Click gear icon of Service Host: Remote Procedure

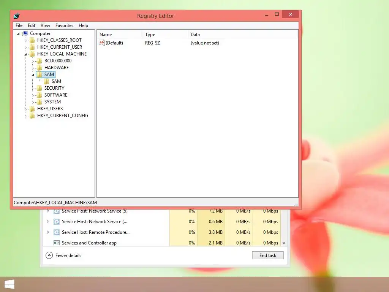(57, 232)
